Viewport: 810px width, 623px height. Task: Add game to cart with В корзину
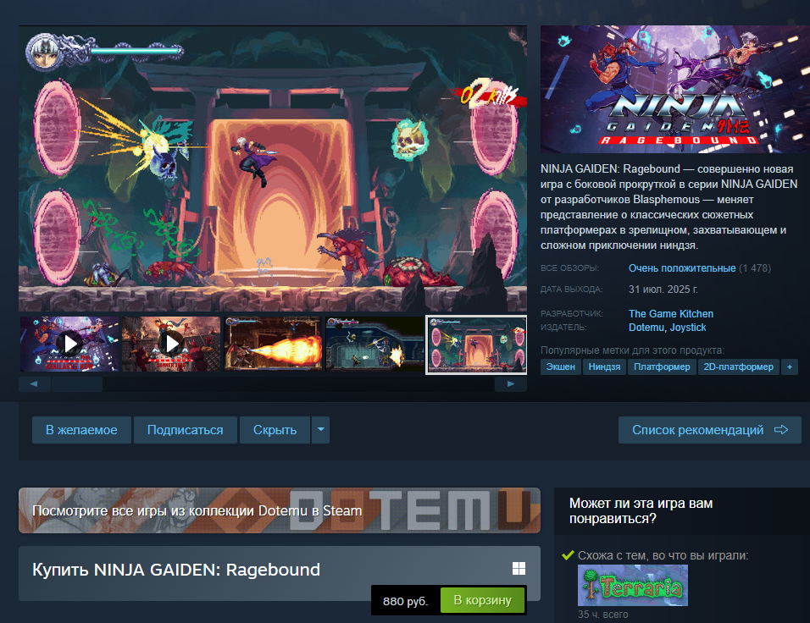482,600
